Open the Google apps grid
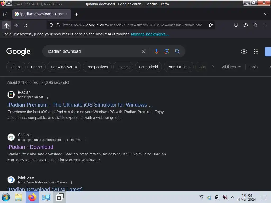This screenshot has height=203, width=271. pyautogui.click(x=256, y=52)
